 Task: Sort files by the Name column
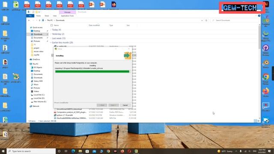click(x=56, y=25)
